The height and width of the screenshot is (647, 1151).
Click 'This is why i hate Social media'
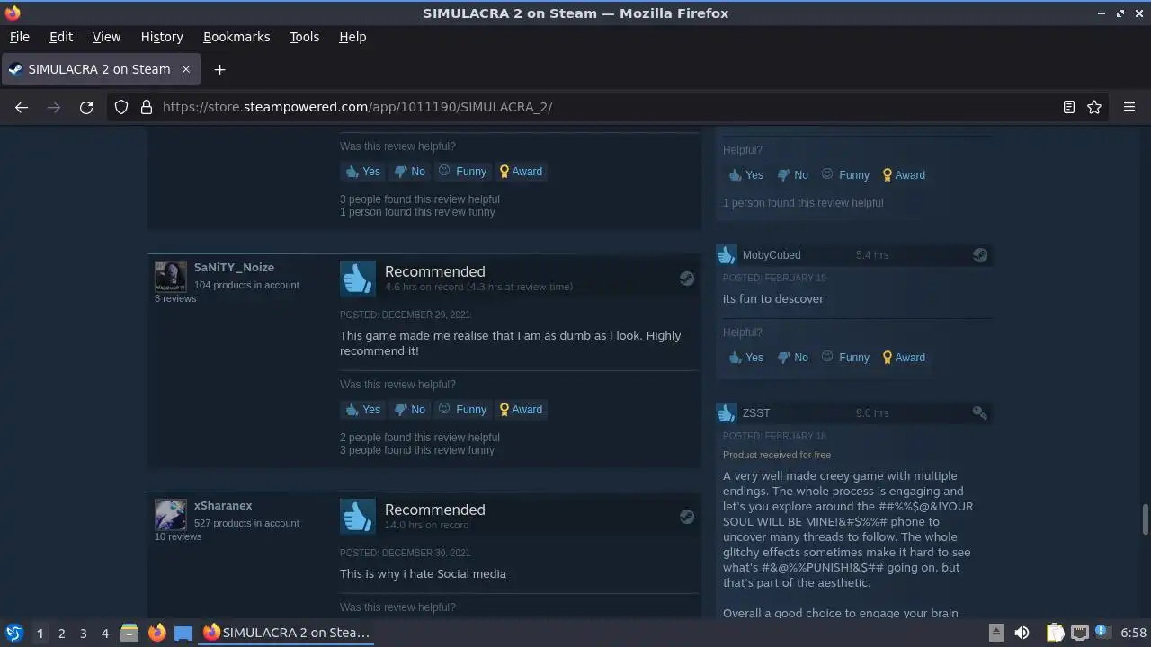423,573
